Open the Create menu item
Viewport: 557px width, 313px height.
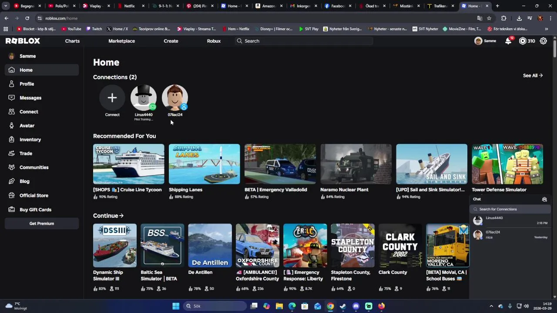pyautogui.click(x=171, y=41)
